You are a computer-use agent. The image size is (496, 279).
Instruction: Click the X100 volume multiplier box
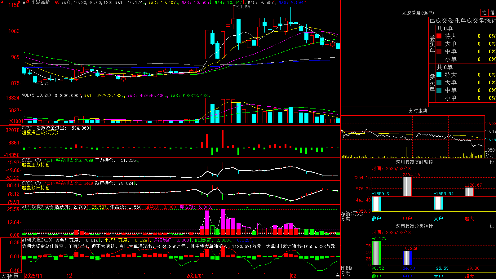pos(15,121)
